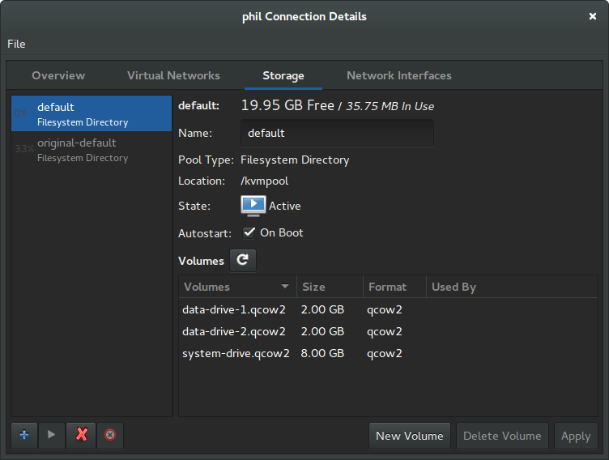
Task: Select the Storage tab
Action: pos(283,75)
